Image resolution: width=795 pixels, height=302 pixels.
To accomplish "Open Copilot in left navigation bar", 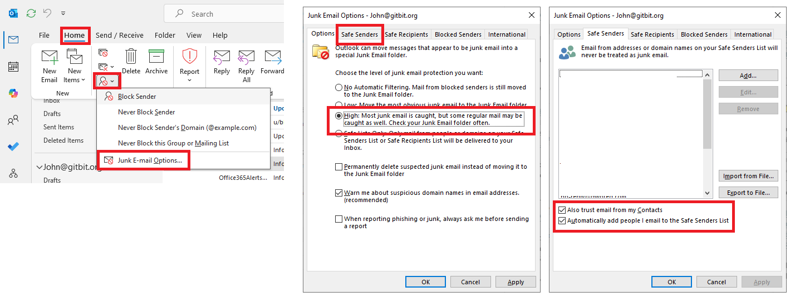I will coord(13,93).
